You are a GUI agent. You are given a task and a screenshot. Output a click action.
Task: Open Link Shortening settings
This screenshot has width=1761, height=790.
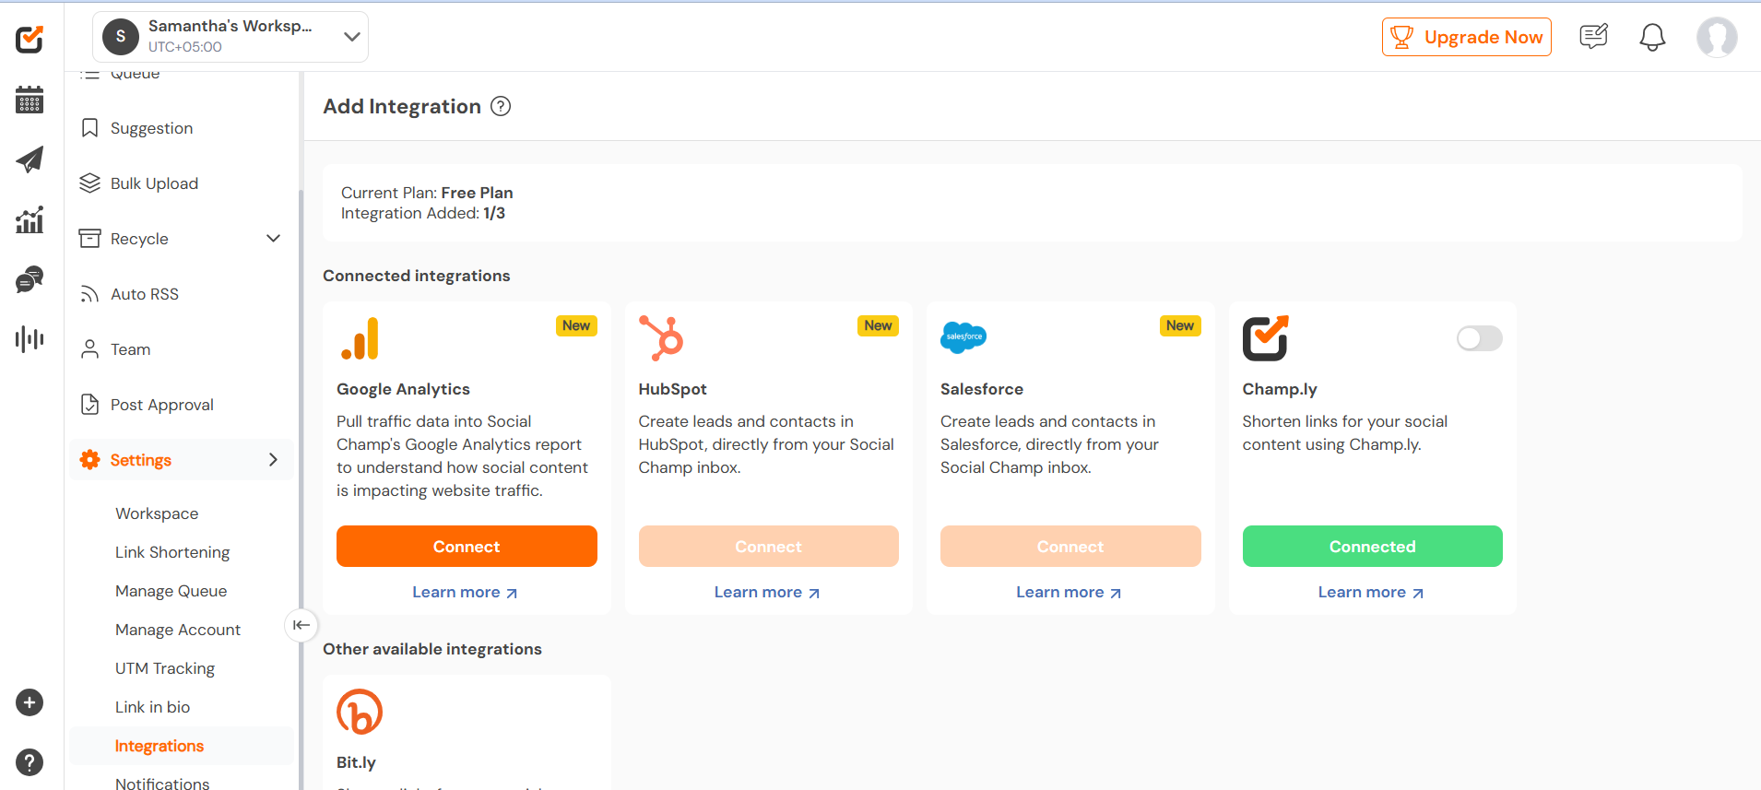(x=172, y=552)
